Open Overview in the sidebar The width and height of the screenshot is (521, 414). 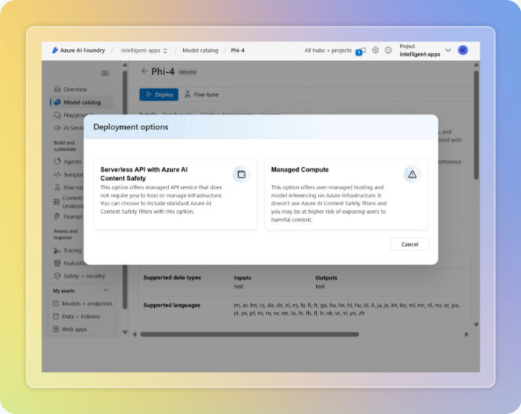(x=75, y=90)
